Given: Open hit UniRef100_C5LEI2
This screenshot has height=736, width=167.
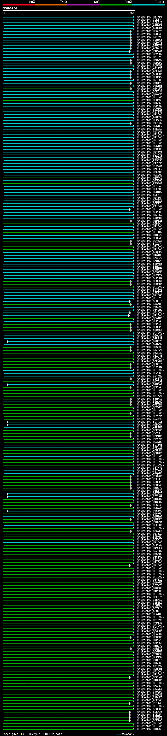Looking at the screenshot, I should point(150,22).
